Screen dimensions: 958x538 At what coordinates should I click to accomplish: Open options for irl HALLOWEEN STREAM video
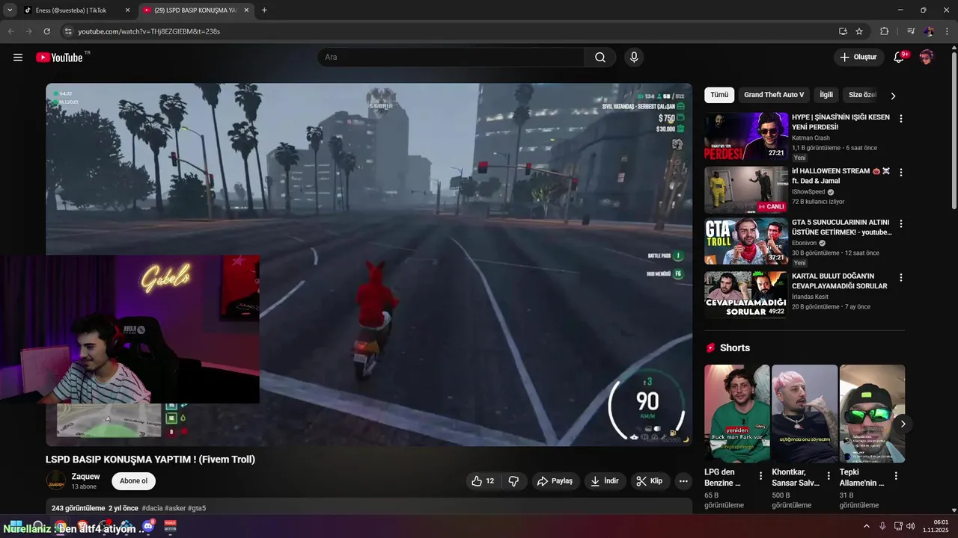(901, 173)
